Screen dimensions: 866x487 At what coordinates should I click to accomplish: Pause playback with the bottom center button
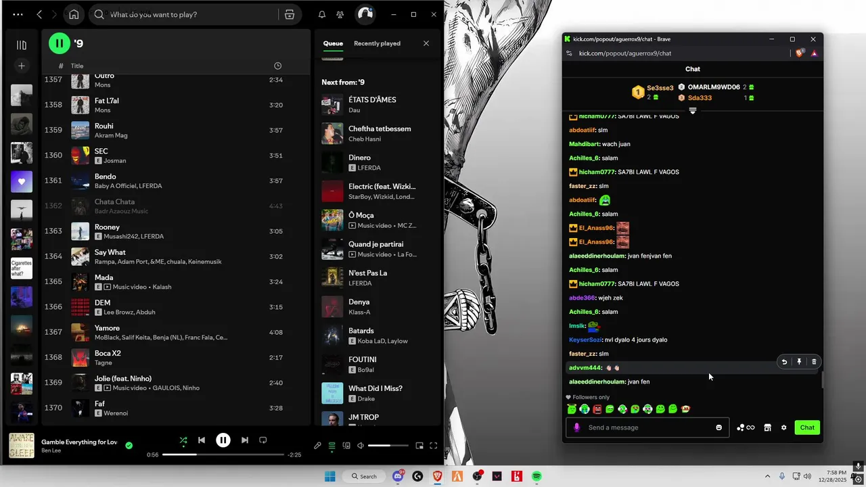click(223, 440)
